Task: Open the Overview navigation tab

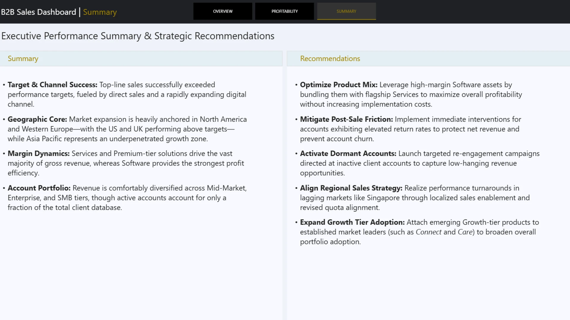Action: point(223,11)
